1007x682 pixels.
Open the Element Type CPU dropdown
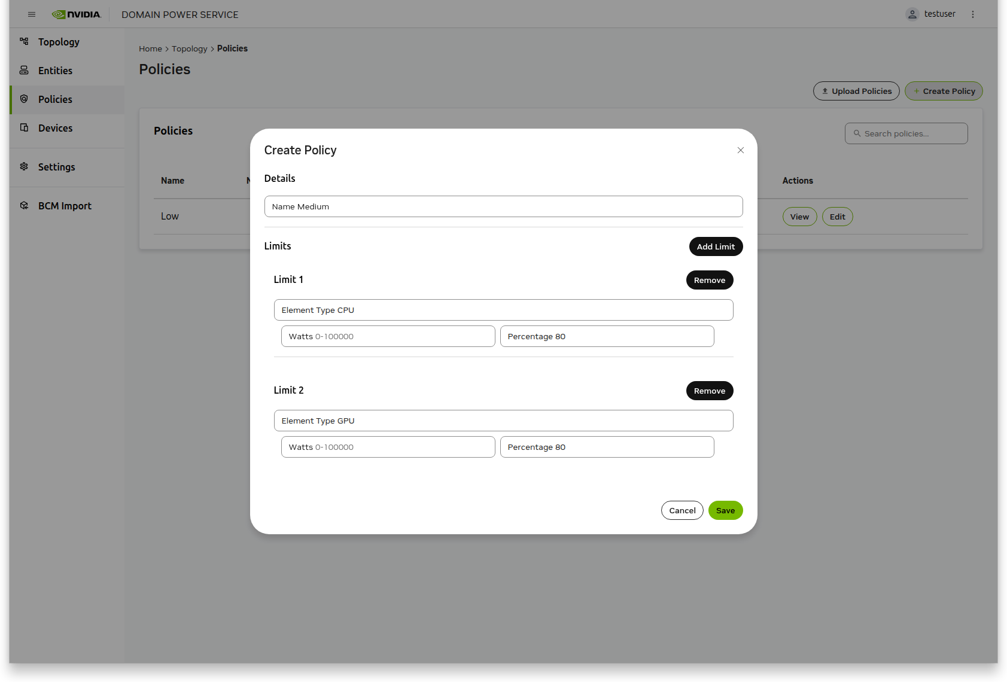pyautogui.click(x=503, y=310)
